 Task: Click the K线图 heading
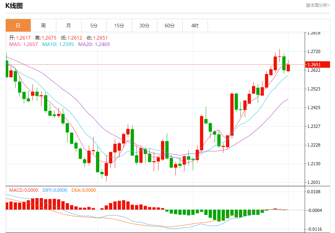point(14,6)
